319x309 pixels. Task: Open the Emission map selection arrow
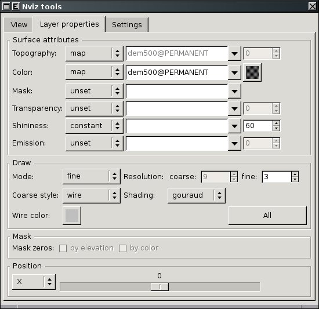point(234,143)
